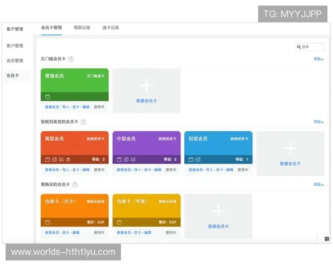Click 导入 under the 初级会员 card
This screenshot has width=333, height=266.
(x=209, y=170)
